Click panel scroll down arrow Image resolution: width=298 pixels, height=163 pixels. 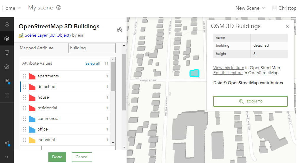coord(124,147)
